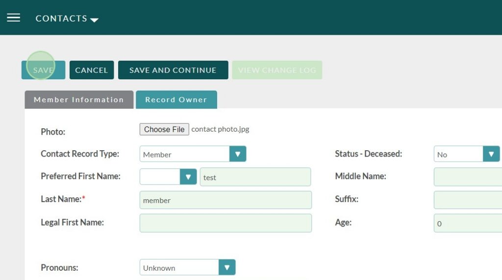The image size is (502, 280).
Task: Expand the name prefix dropdown
Action: 188,177
